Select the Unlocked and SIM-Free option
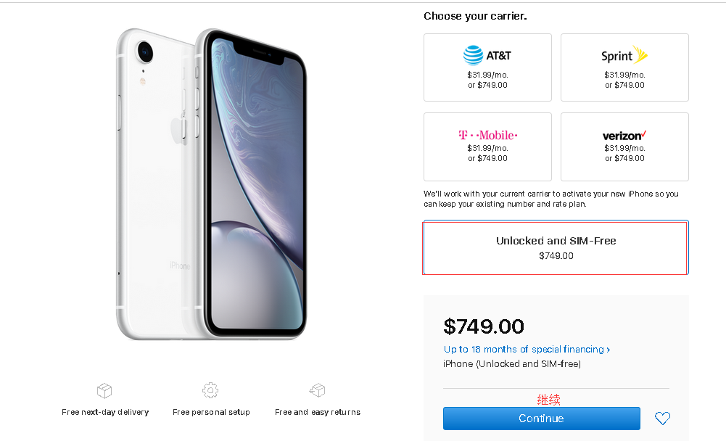 pos(556,248)
